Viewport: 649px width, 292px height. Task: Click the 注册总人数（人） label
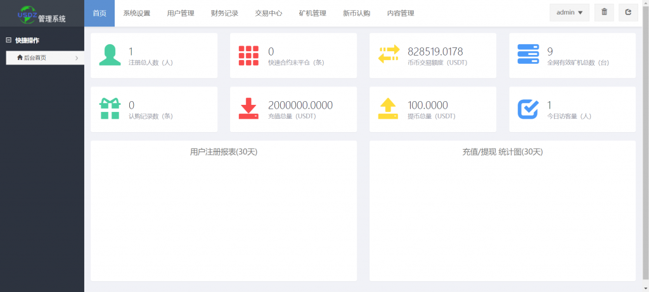pos(151,63)
